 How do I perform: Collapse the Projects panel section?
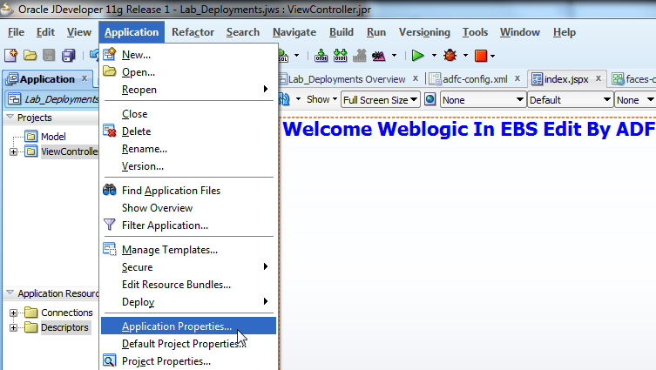(10, 117)
